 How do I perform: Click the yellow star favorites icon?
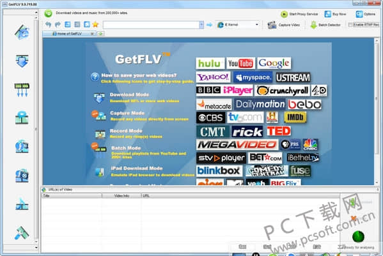95,24
